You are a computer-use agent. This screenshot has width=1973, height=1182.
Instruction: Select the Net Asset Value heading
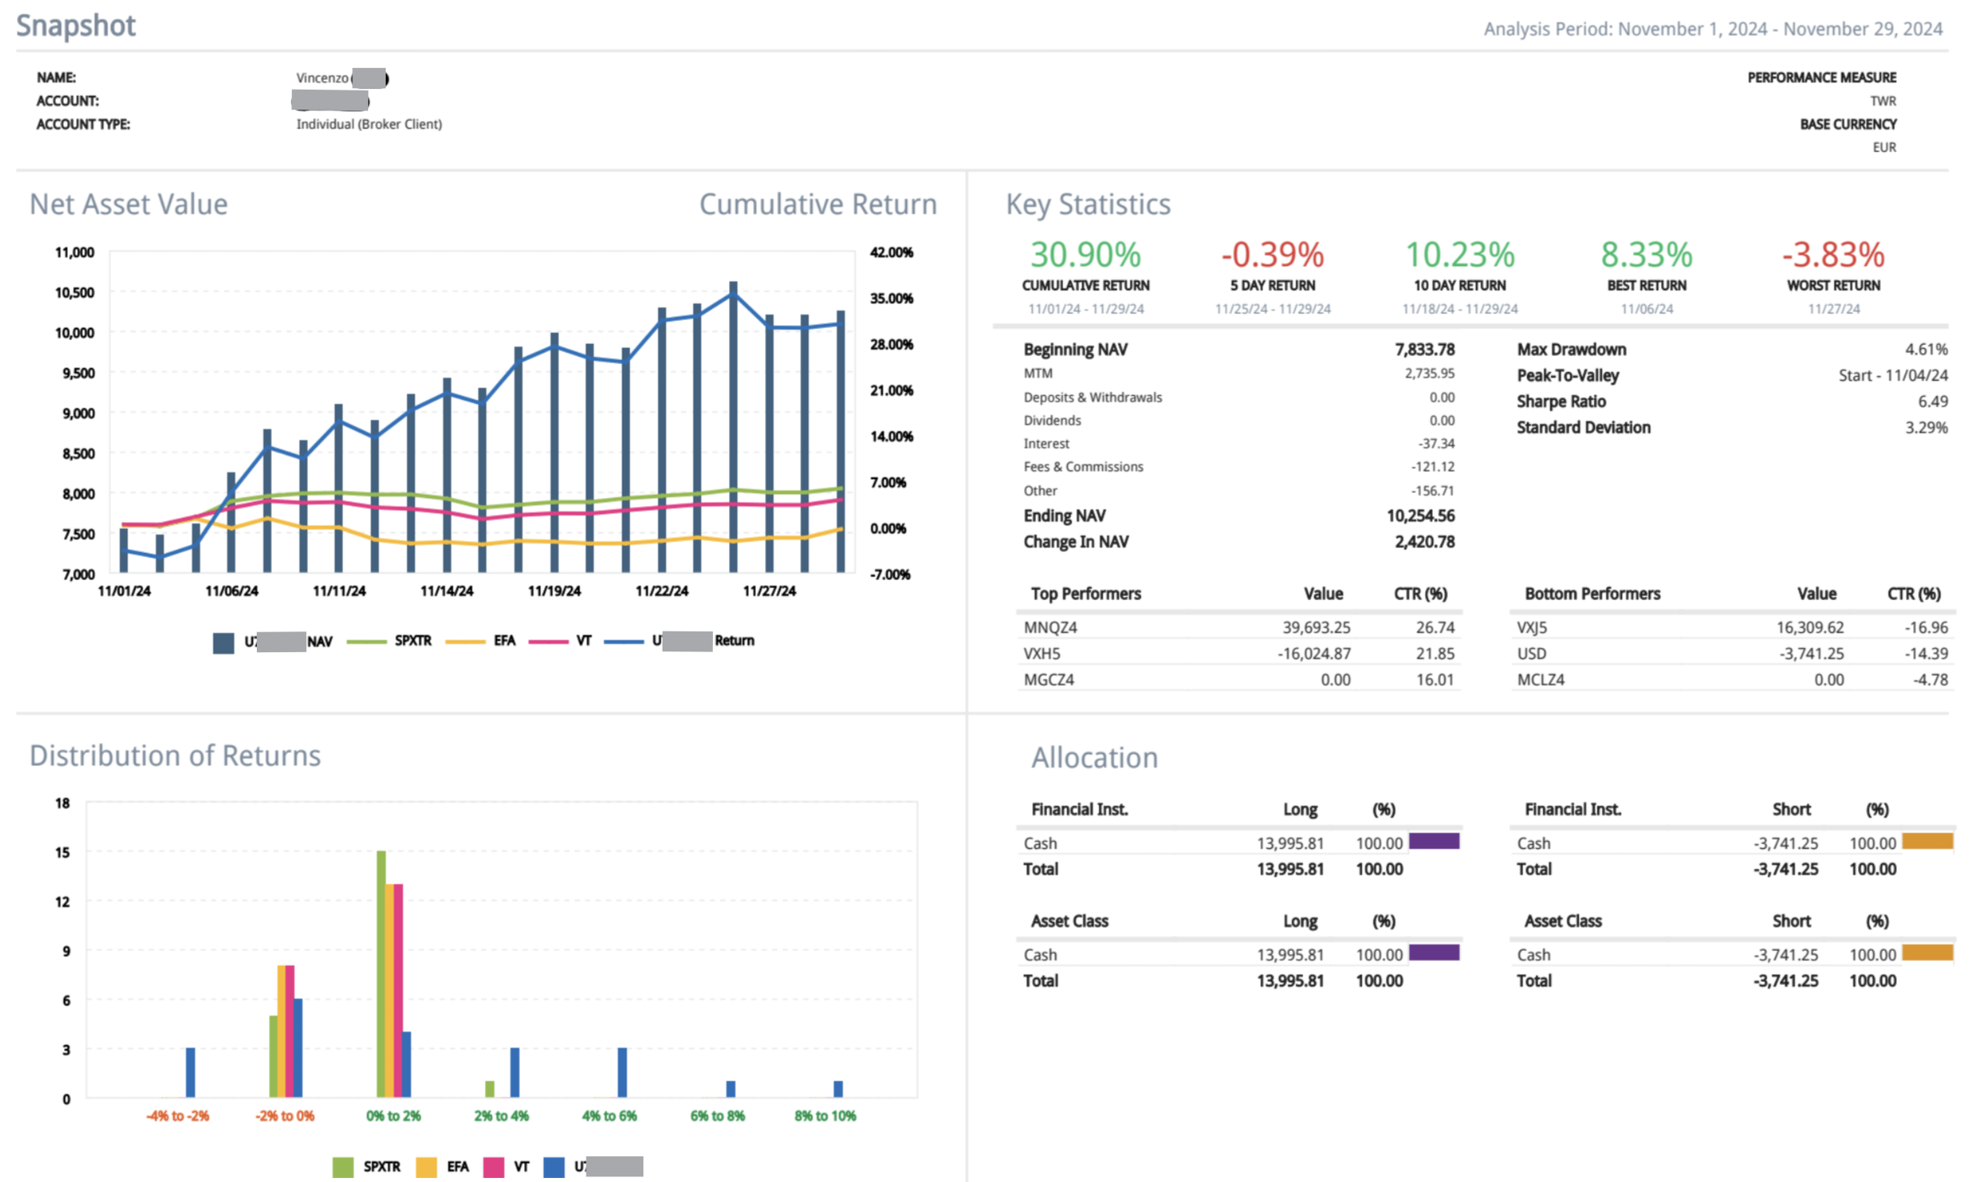(128, 204)
